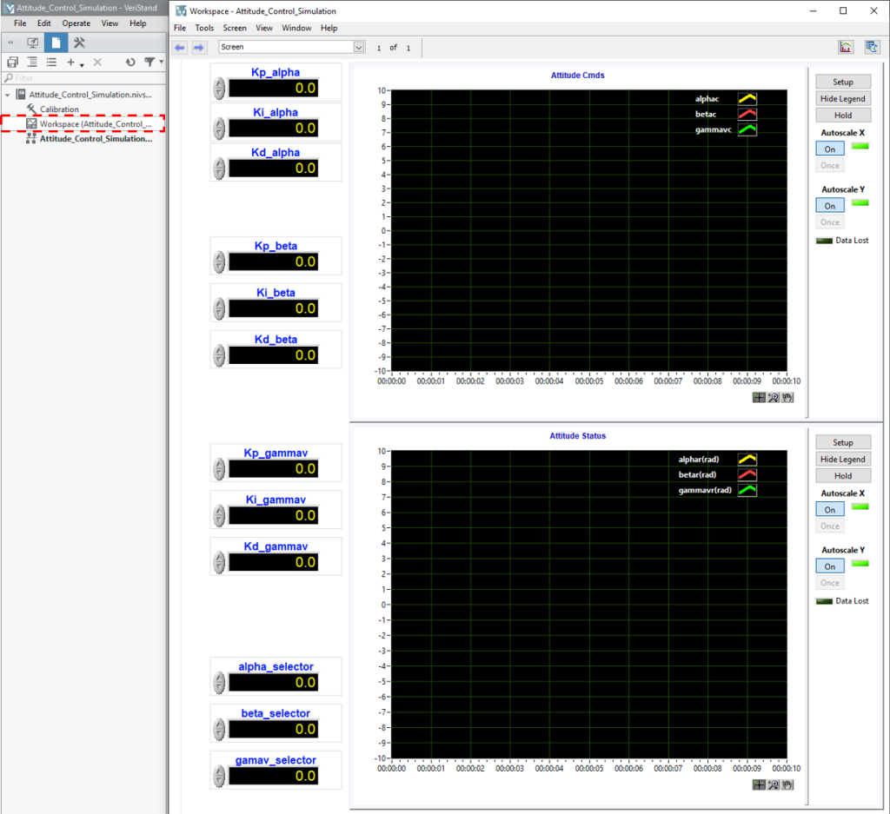
Task: Click the workspace refresh list icon at top right
Action: [871, 47]
